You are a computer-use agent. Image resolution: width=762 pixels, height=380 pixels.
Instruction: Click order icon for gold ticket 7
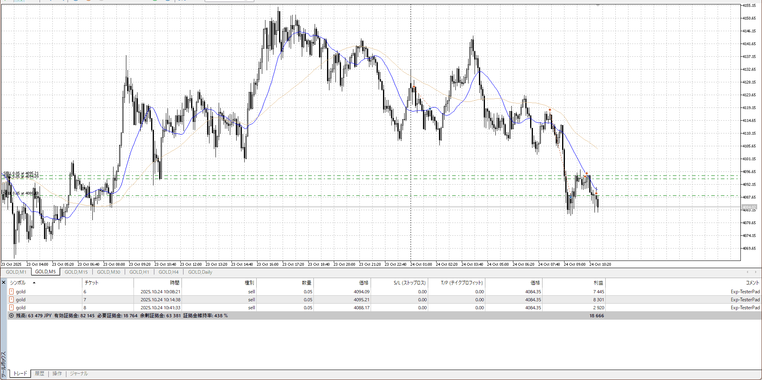[12, 300]
